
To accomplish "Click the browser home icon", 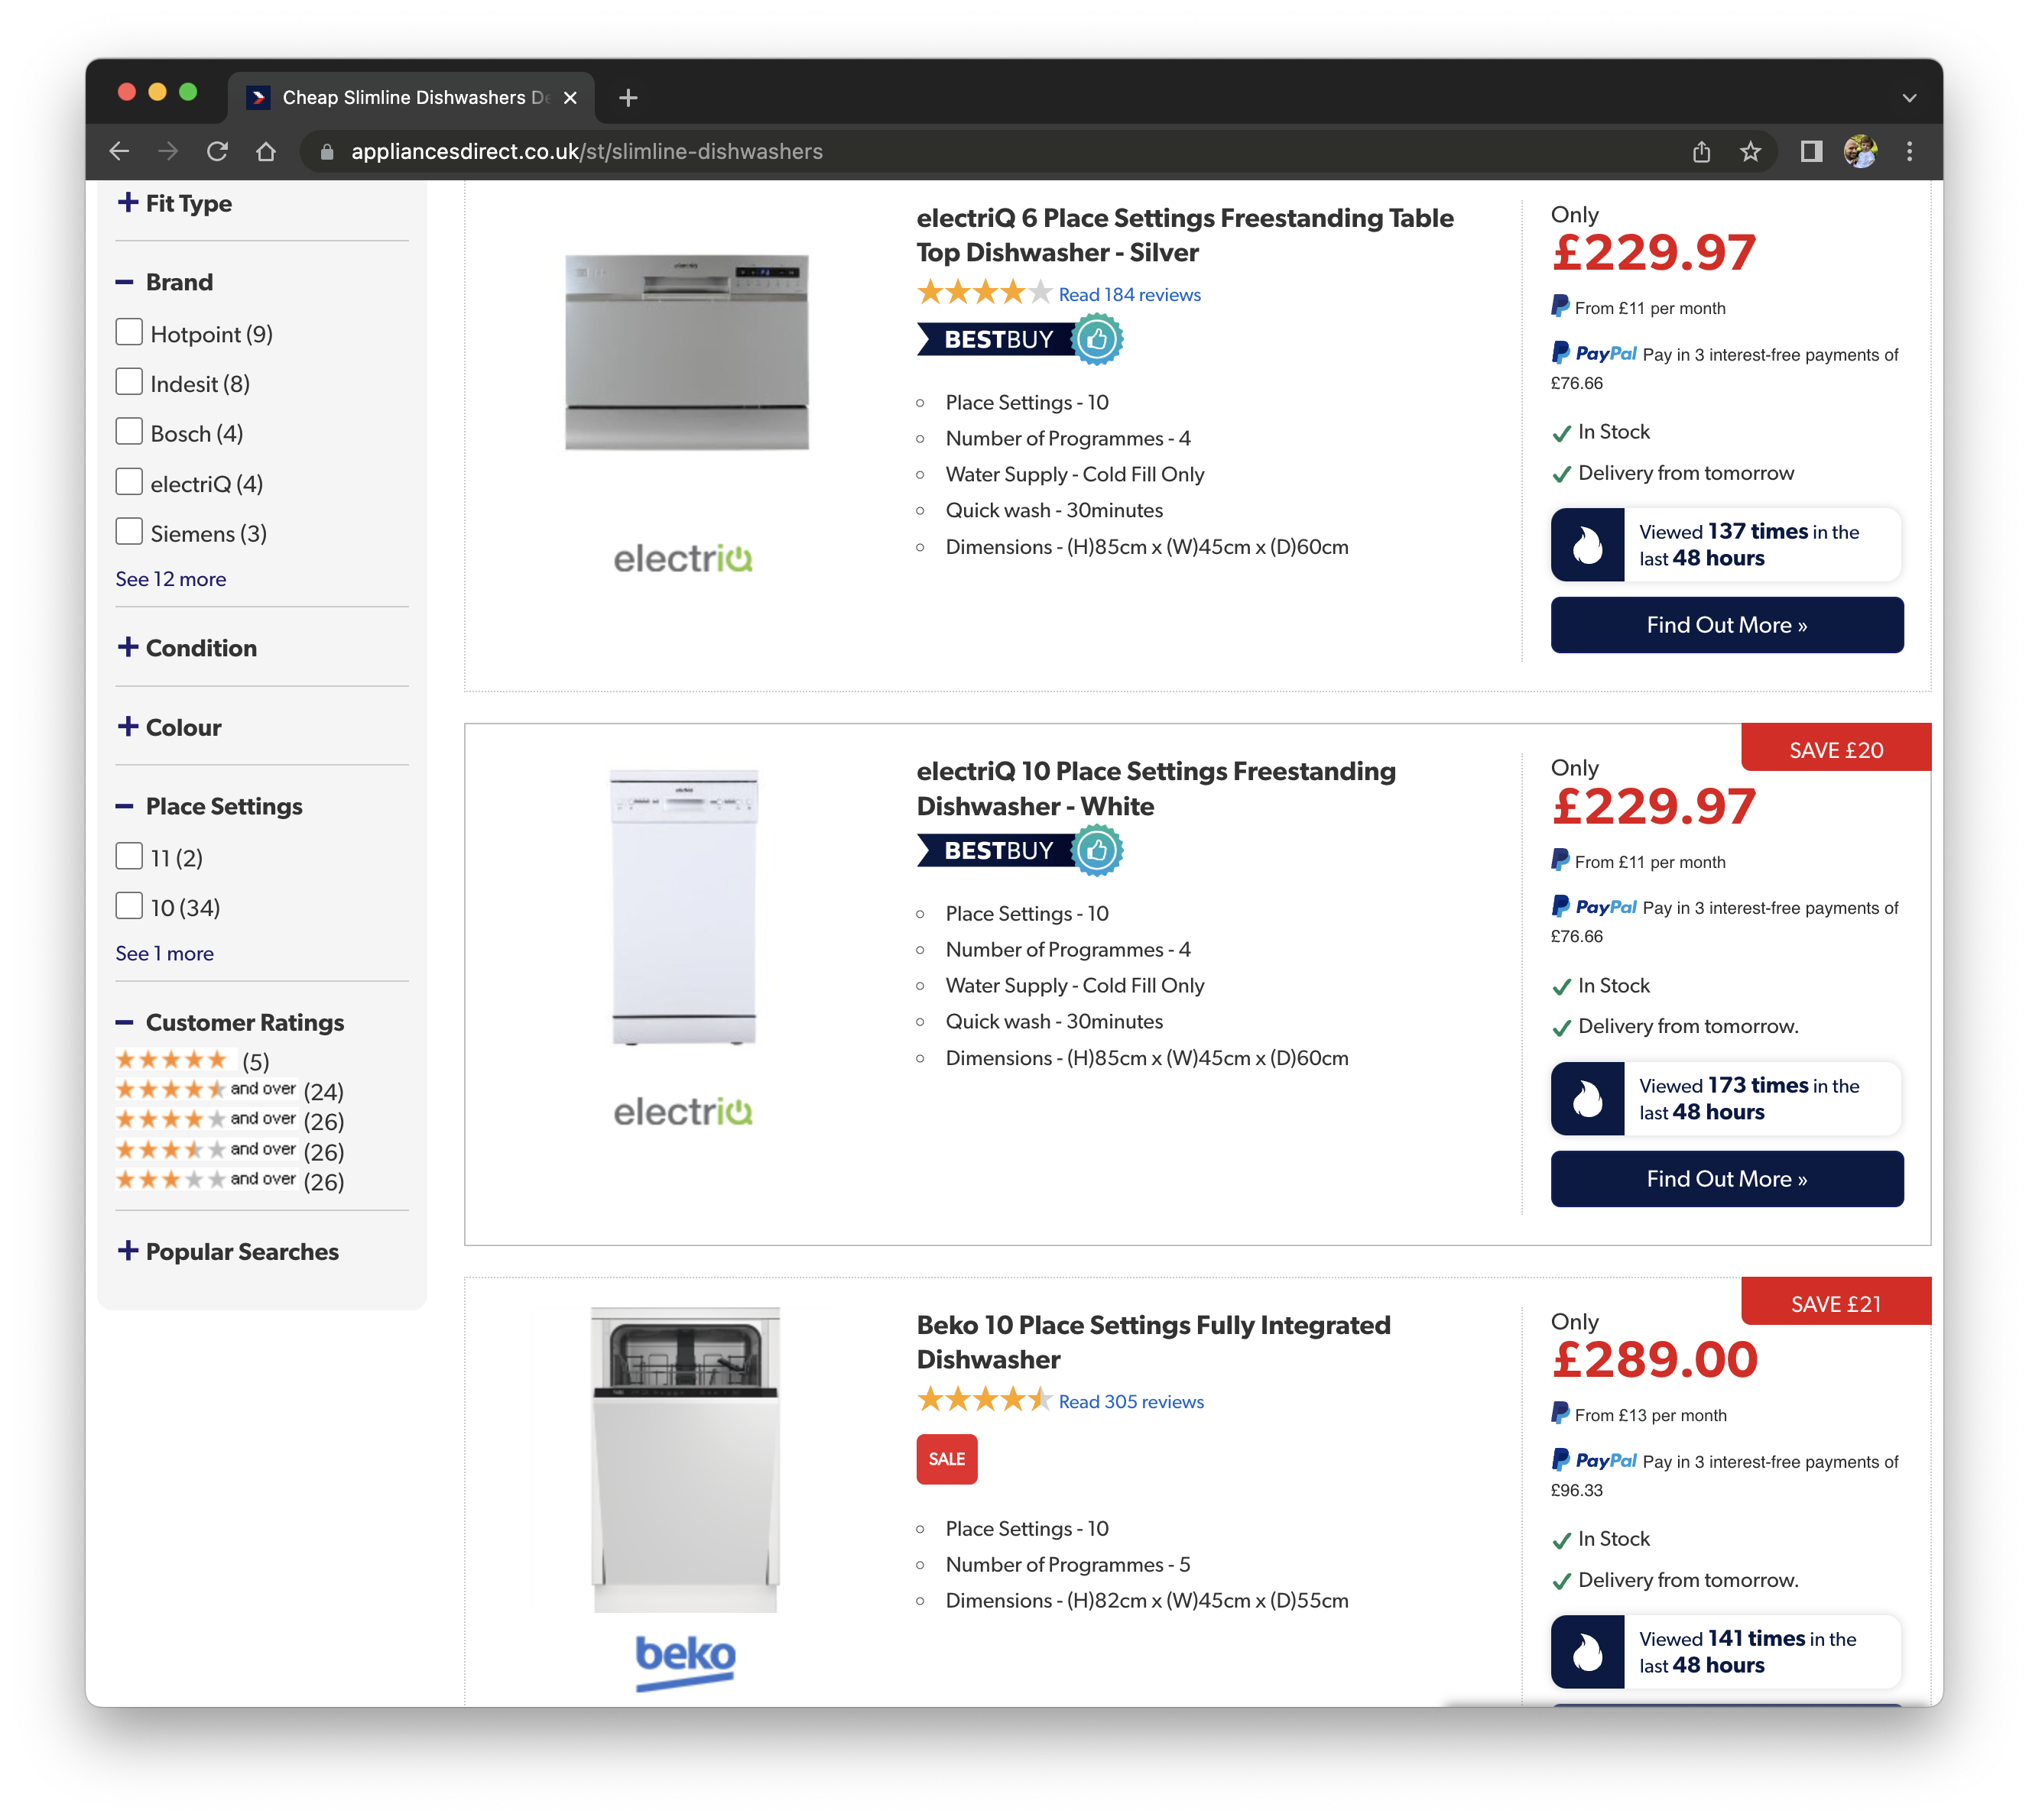I will [265, 151].
